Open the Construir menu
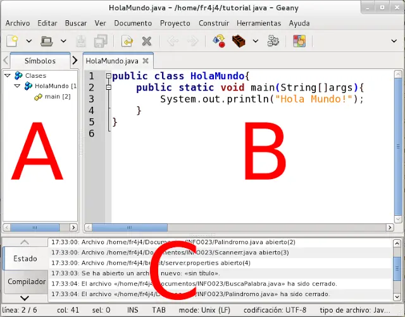Image resolution: width=405 pixels, height=317 pixels. coord(214,23)
